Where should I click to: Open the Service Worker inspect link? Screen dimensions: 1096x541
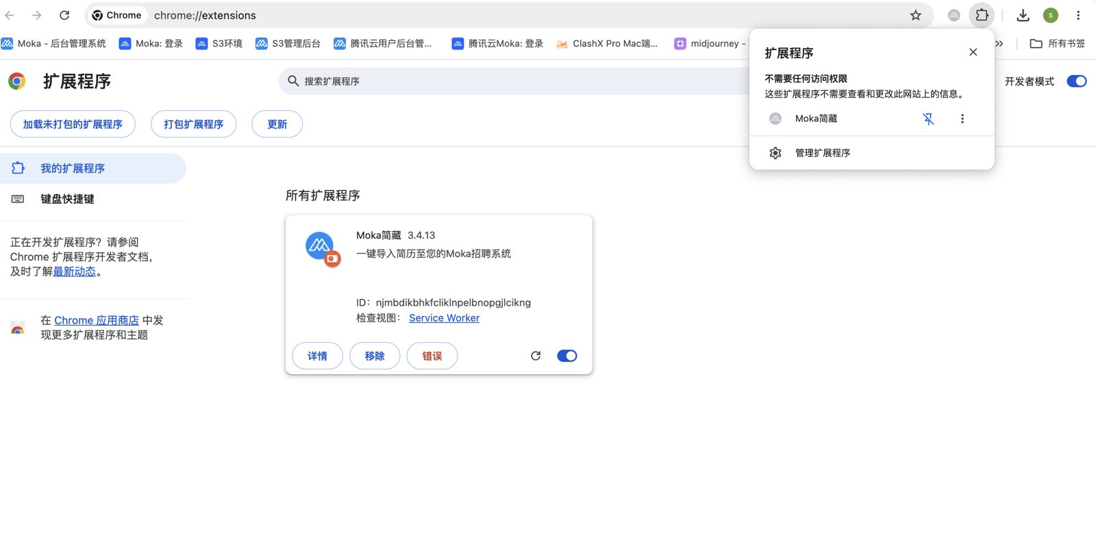pos(444,318)
